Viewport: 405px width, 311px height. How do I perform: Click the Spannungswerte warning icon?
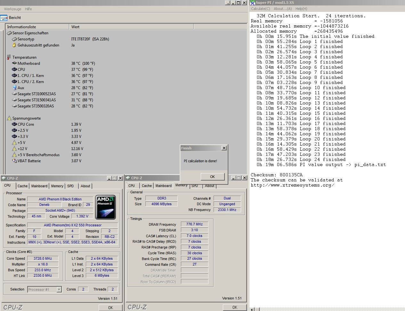pyautogui.click(x=9, y=118)
